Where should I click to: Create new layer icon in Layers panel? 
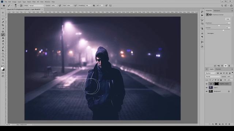click(x=226, y=124)
